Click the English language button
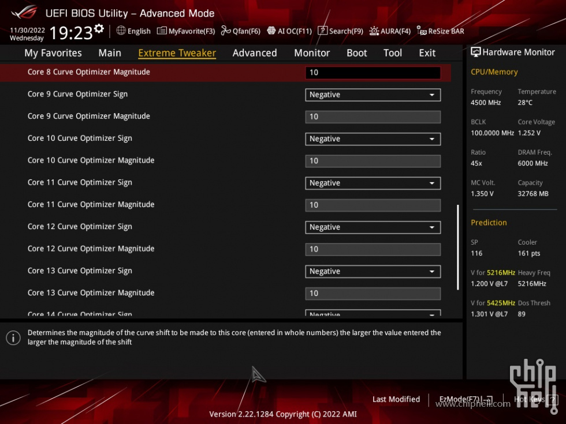566x424 pixels. tap(139, 31)
